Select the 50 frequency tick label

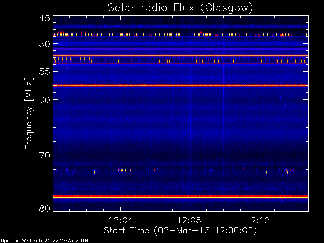[45, 44]
